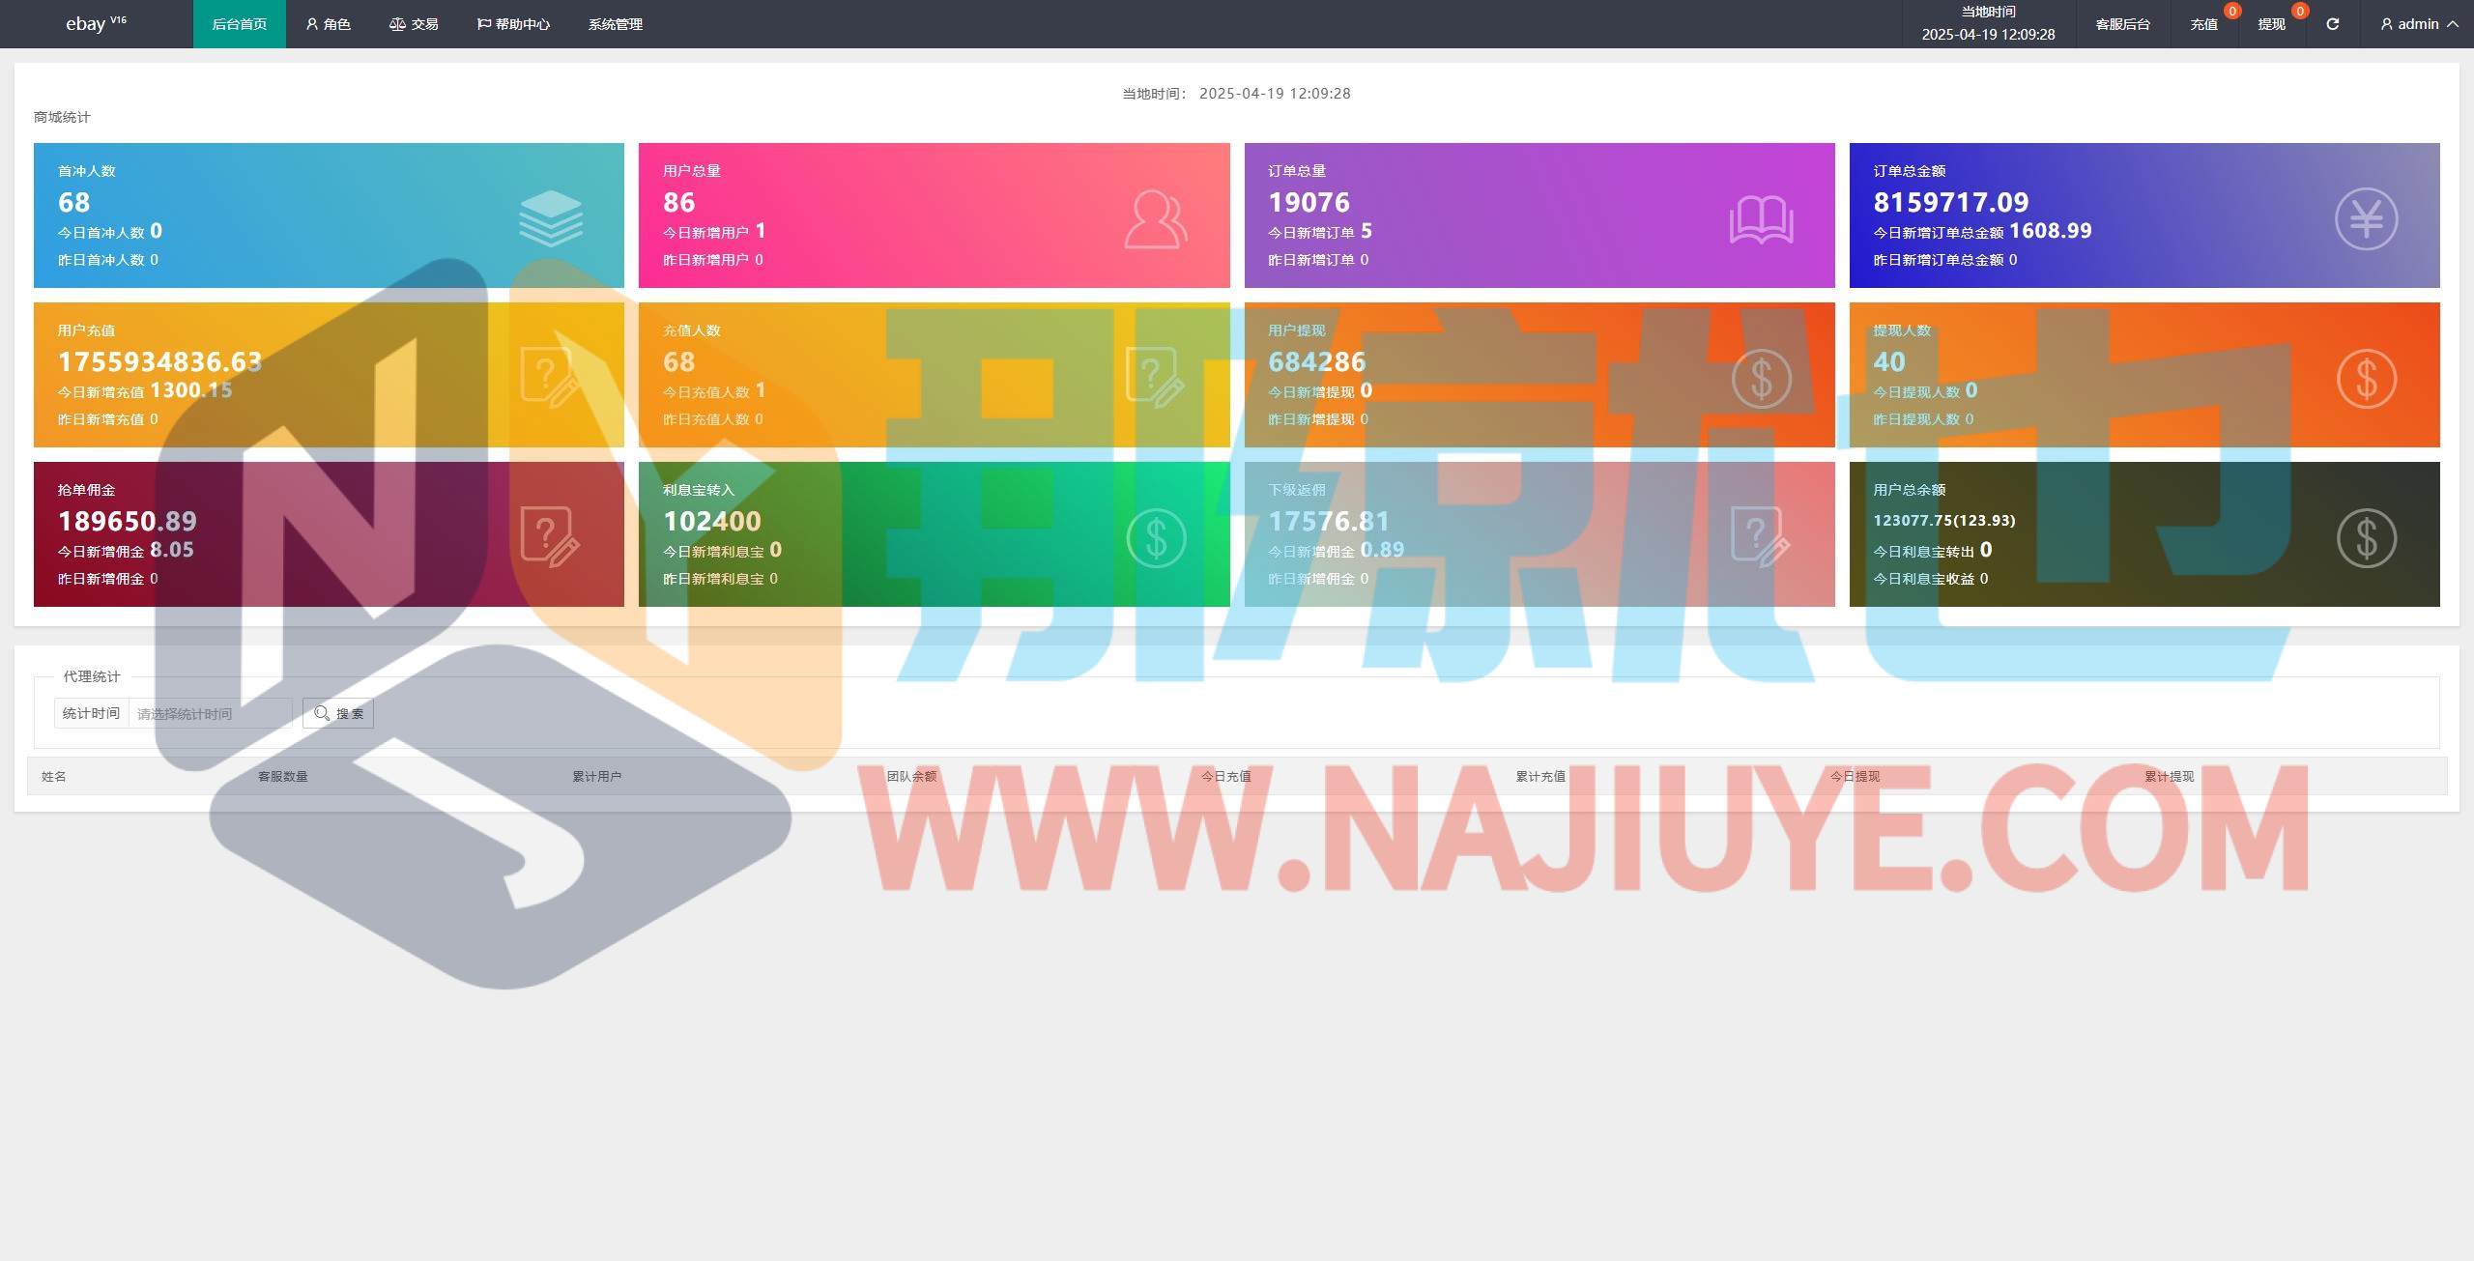
Task: Open the 帮助中心 menu
Action: 513,24
